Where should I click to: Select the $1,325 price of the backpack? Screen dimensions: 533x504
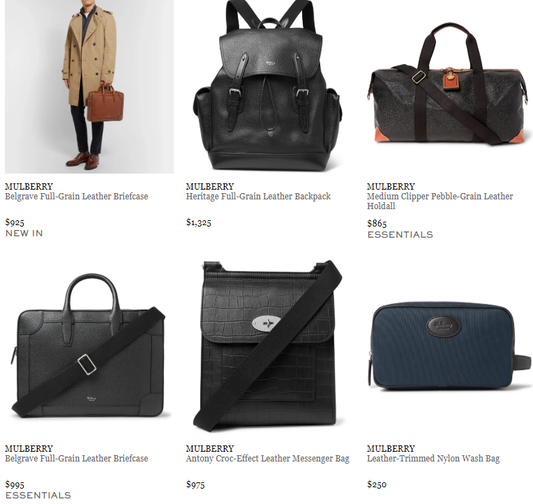(199, 222)
